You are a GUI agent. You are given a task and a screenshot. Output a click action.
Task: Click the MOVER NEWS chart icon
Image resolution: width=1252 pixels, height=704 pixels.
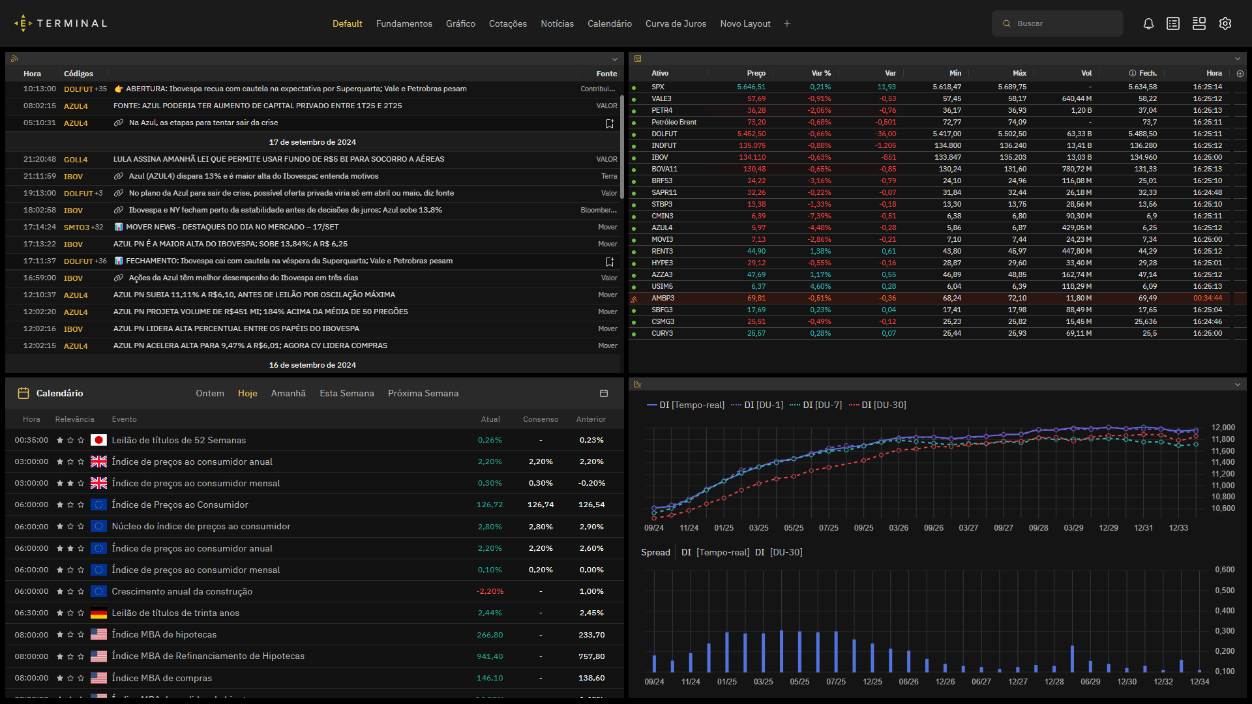coord(119,227)
